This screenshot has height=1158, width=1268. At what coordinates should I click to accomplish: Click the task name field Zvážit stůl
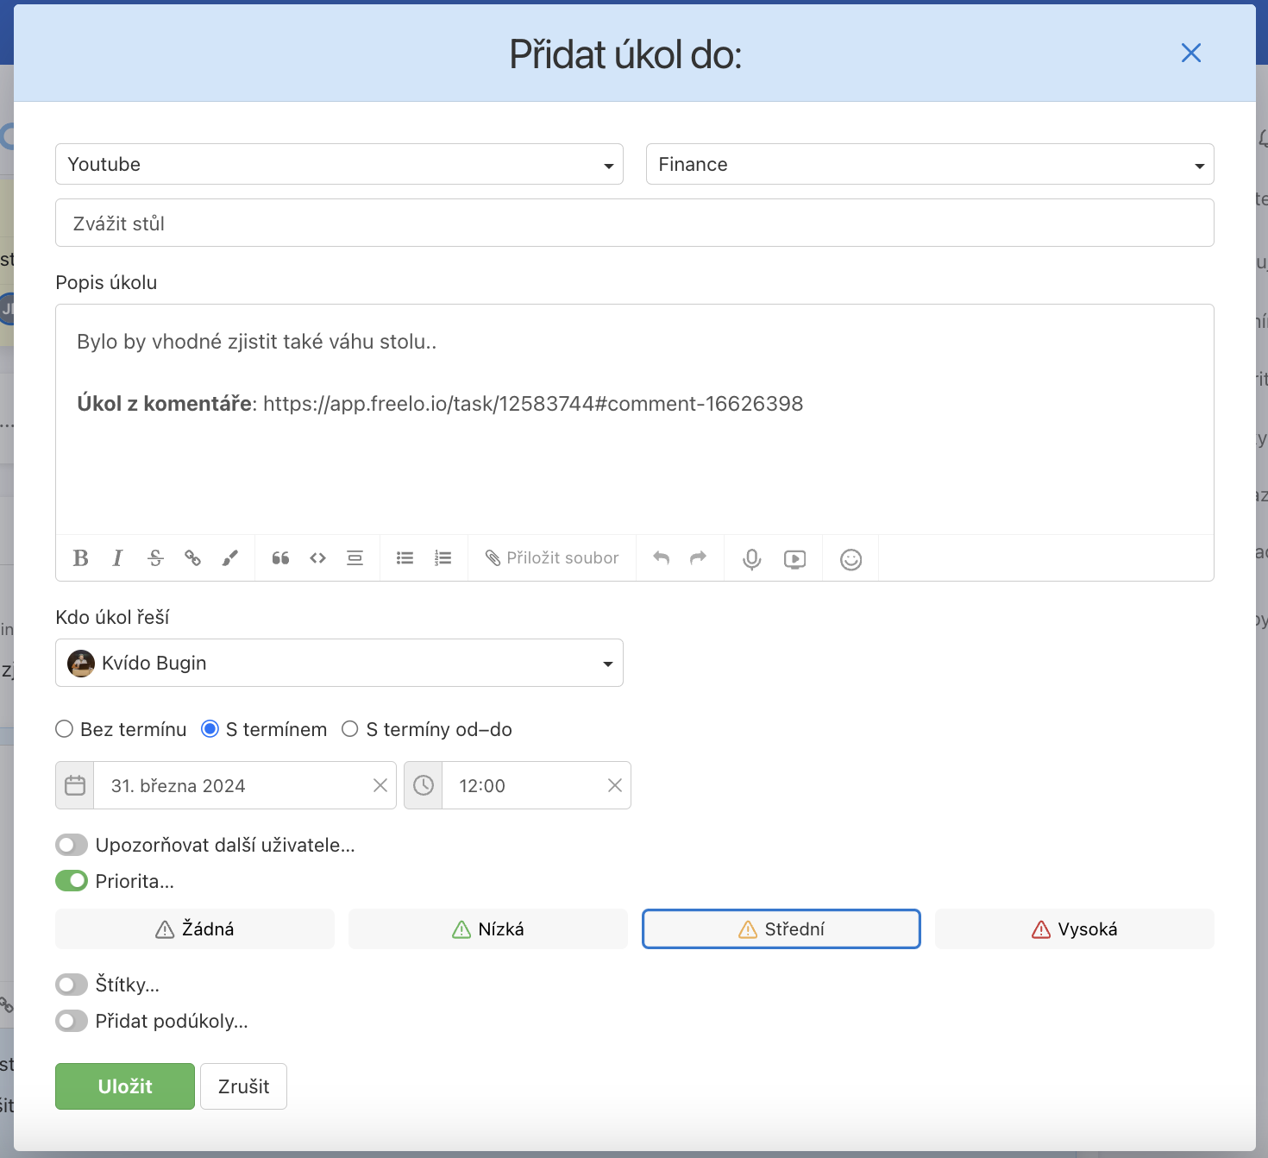[x=635, y=223]
